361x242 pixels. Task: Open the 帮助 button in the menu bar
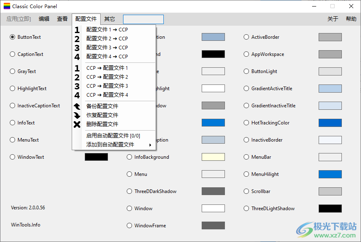coord(351,19)
